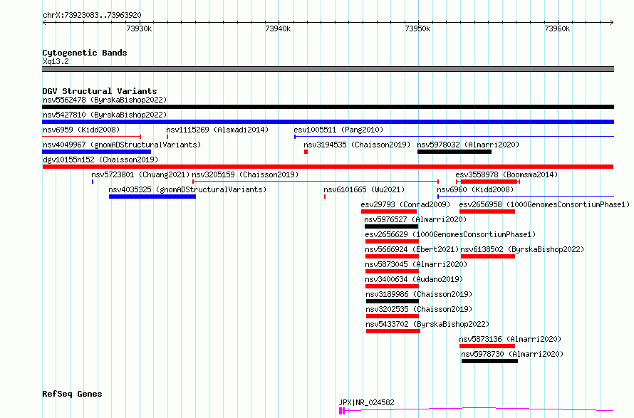Select the nsv5978730 (Almarri2020) black bar
The width and height of the screenshot is (634, 418).
pos(489,361)
